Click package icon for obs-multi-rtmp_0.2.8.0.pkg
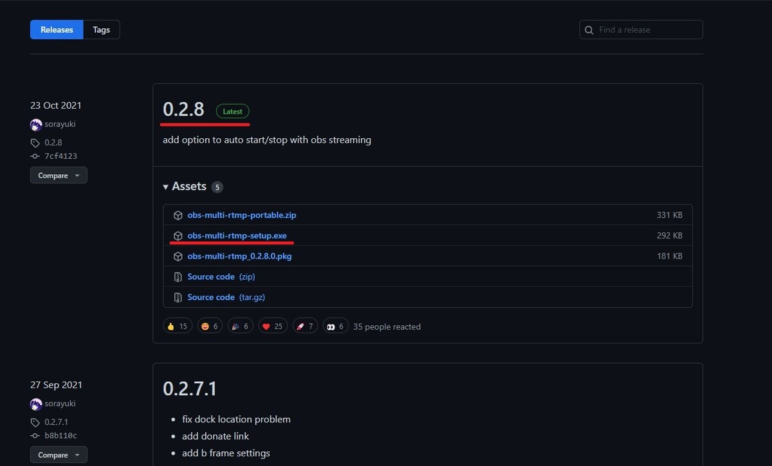Screen dimensions: 772x466 click(x=178, y=256)
